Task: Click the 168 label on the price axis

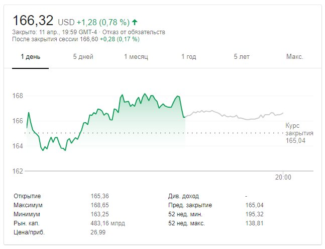Action: point(18,96)
